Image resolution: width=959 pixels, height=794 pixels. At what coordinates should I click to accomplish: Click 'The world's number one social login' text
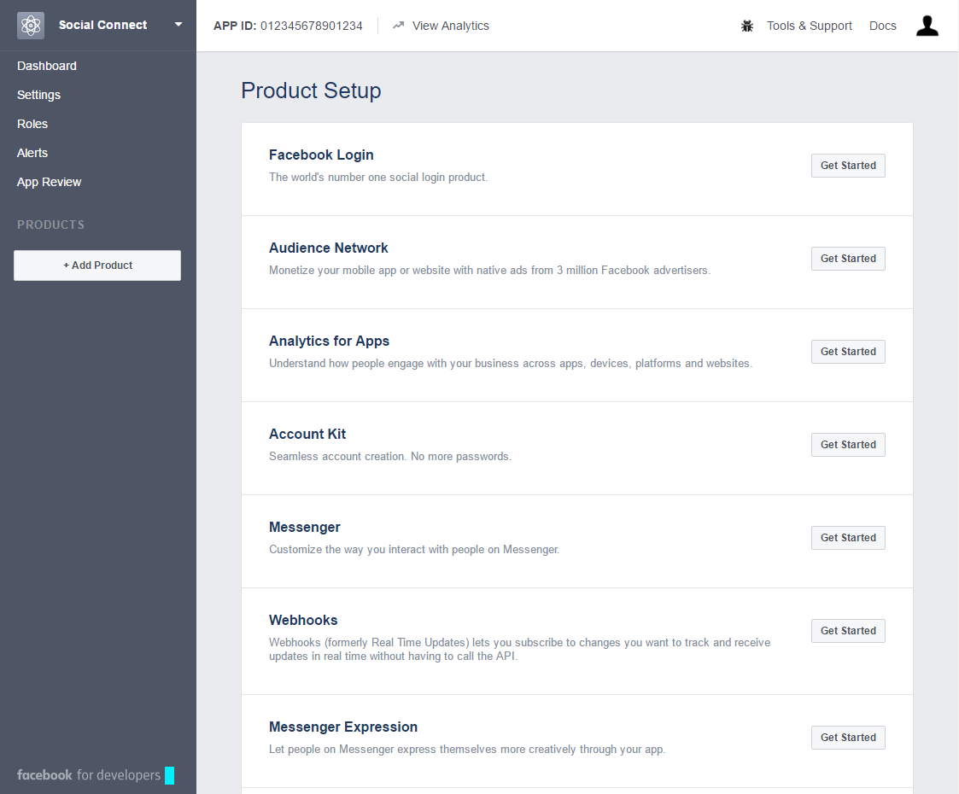tap(378, 178)
